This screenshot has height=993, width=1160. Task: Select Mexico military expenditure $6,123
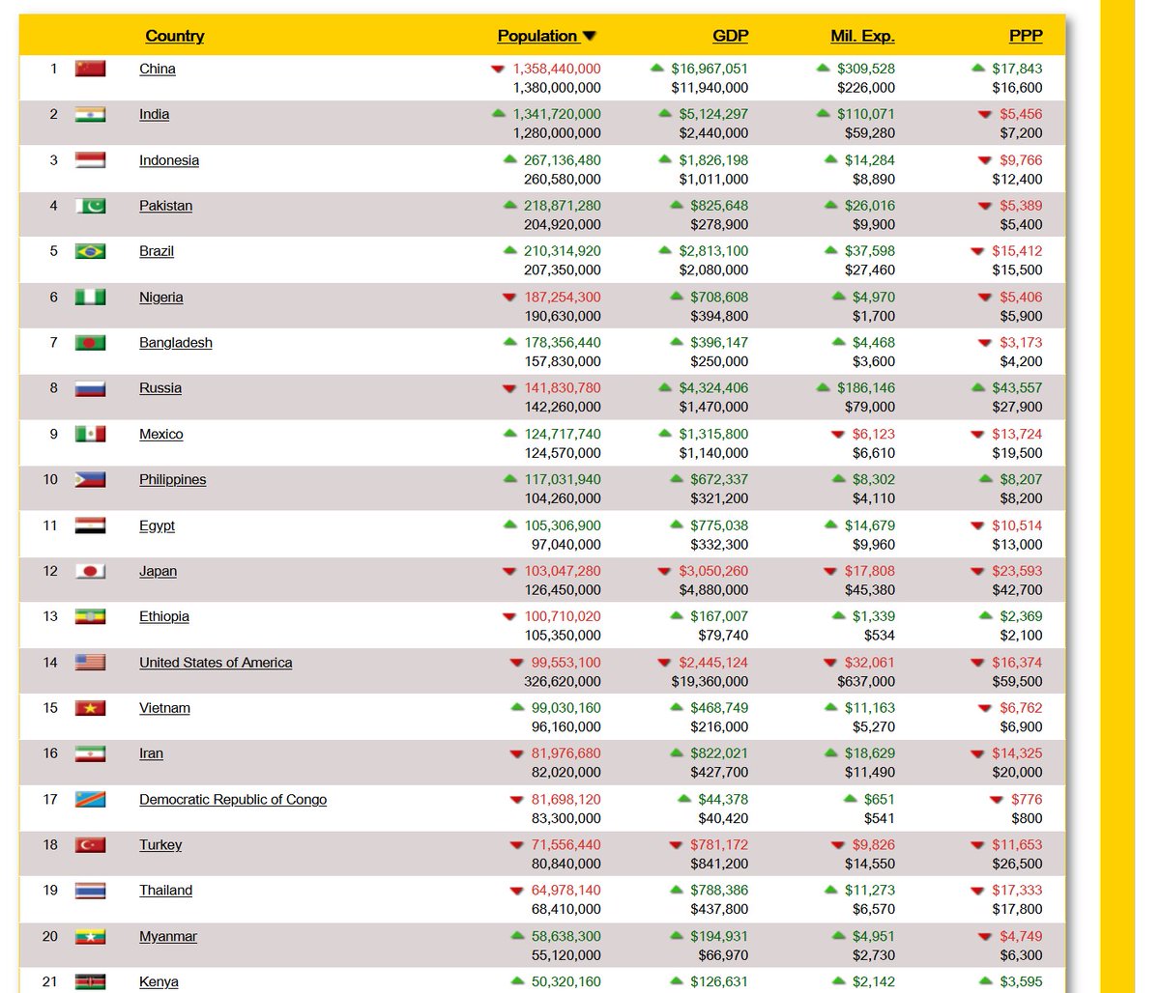coord(874,435)
